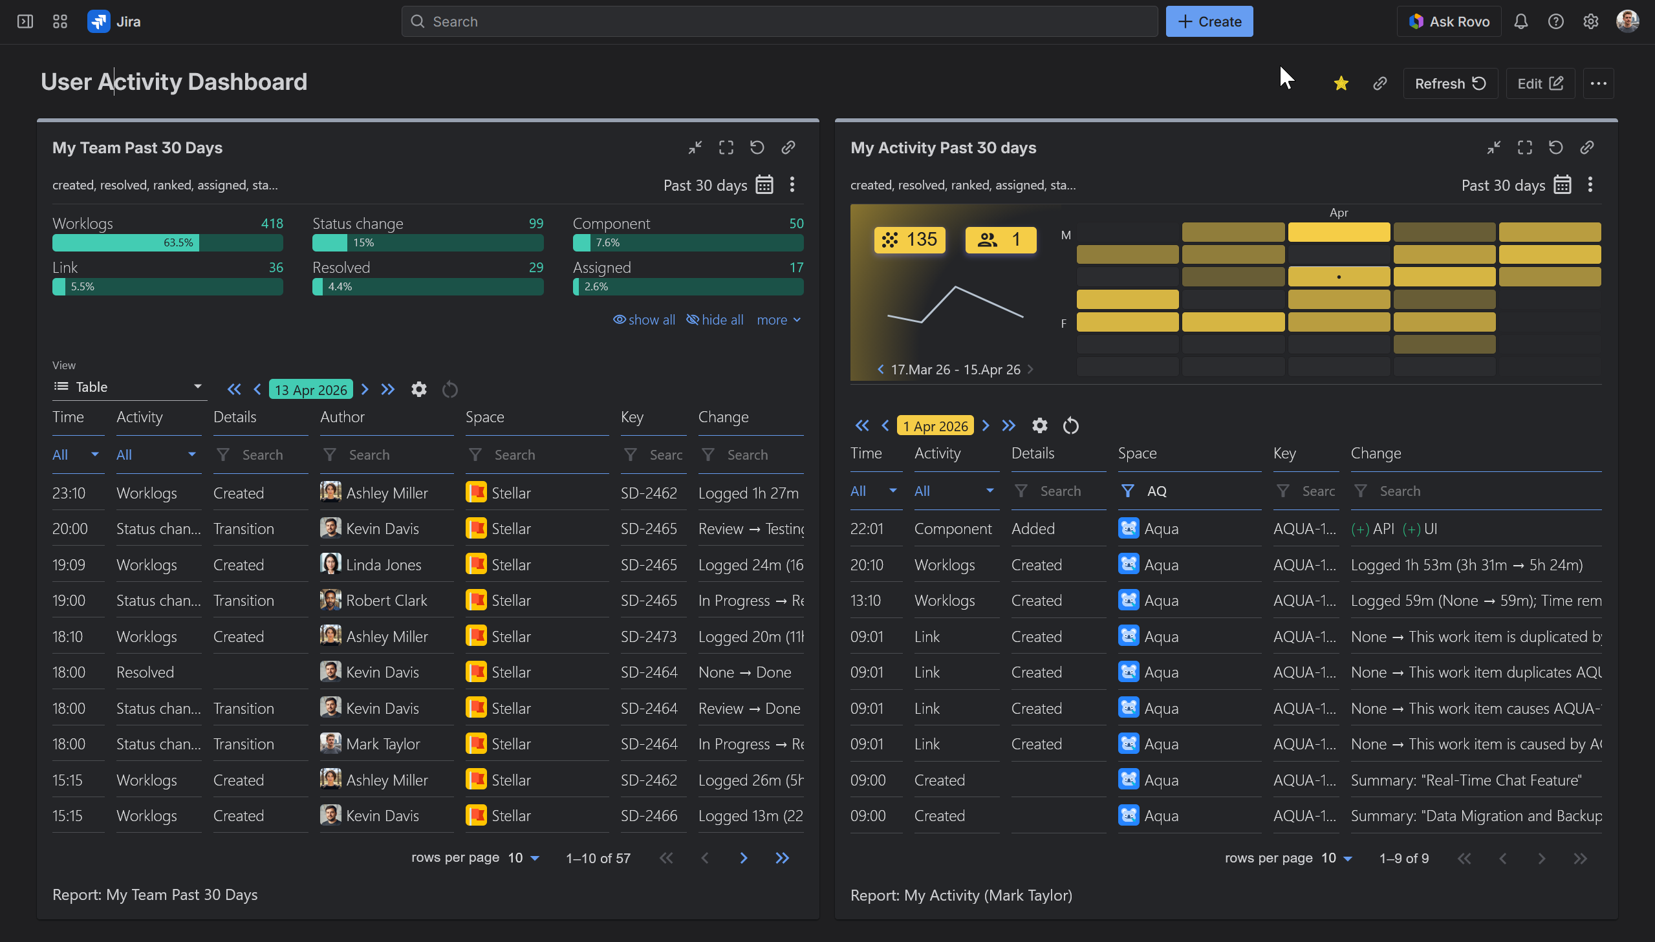Show all hidden stat categories
This screenshot has height=942, width=1655.
(x=643, y=319)
